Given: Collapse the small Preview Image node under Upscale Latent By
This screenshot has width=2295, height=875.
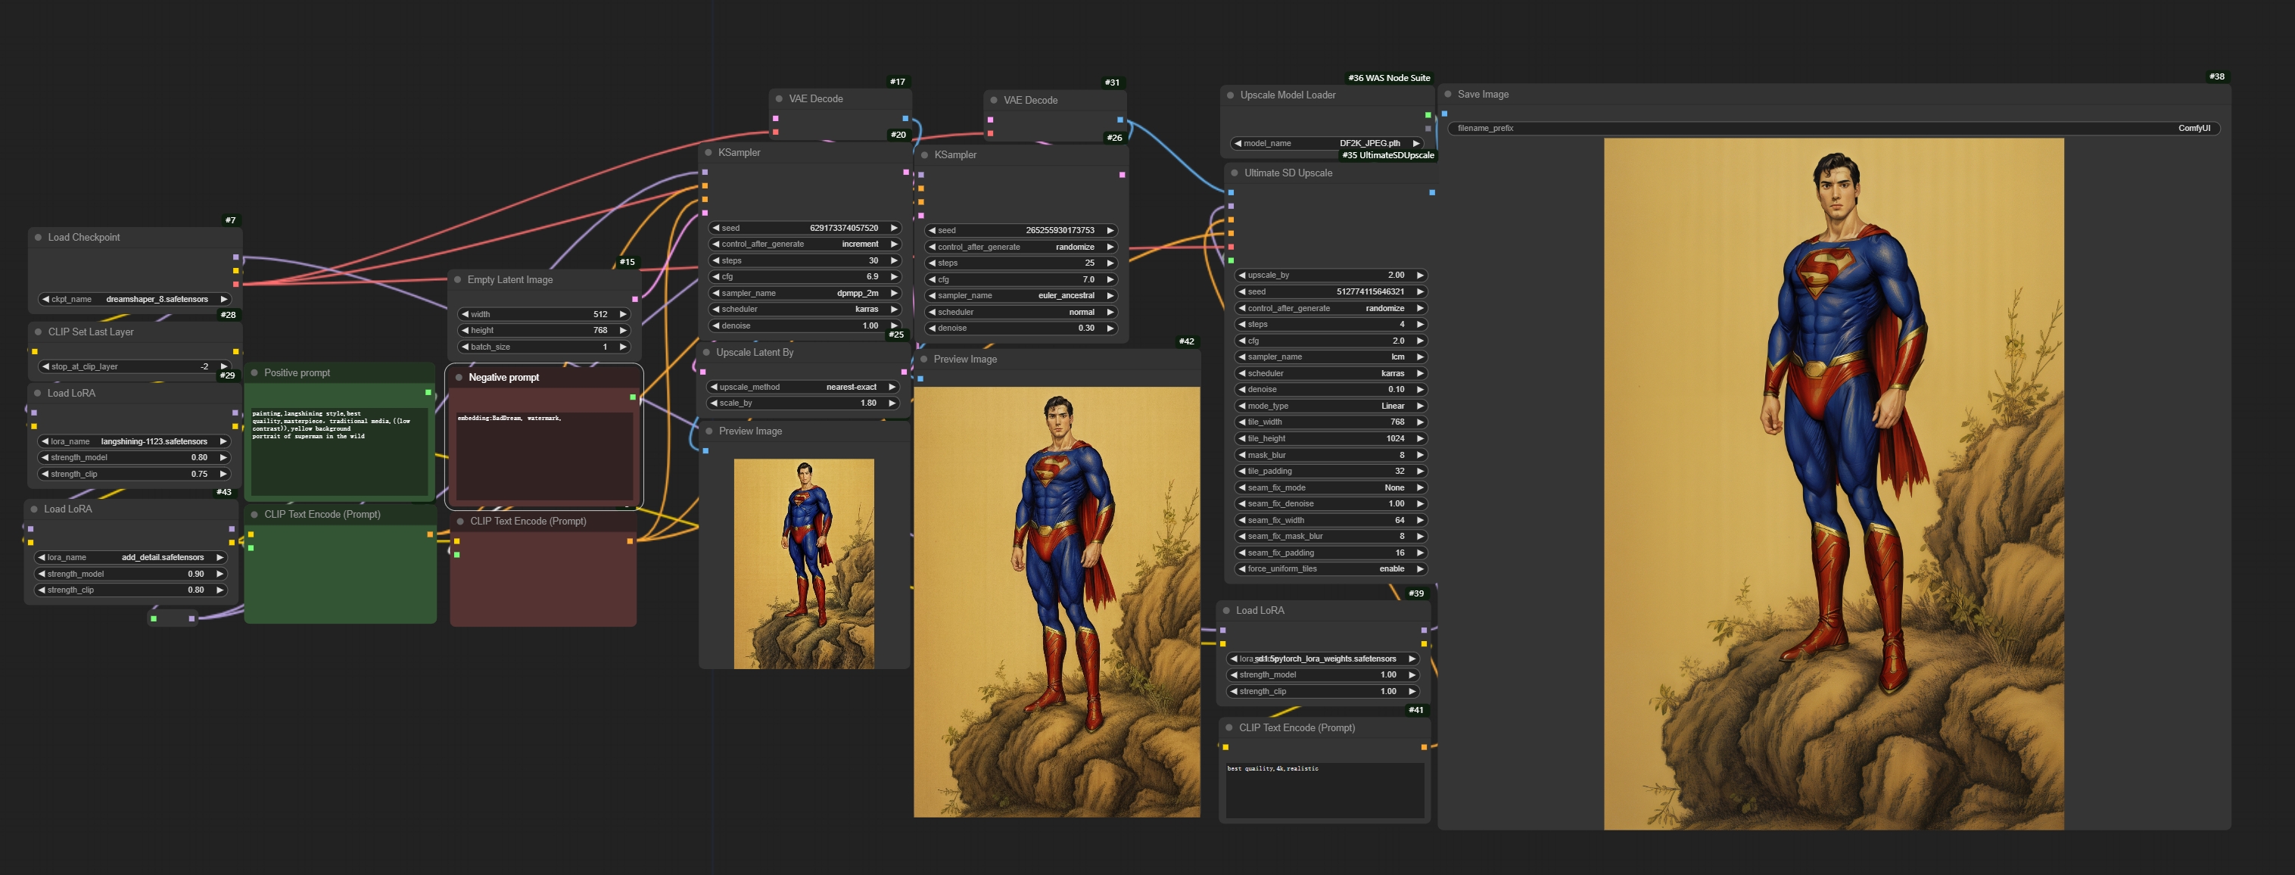Looking at the screenshot, I should 709,431.
